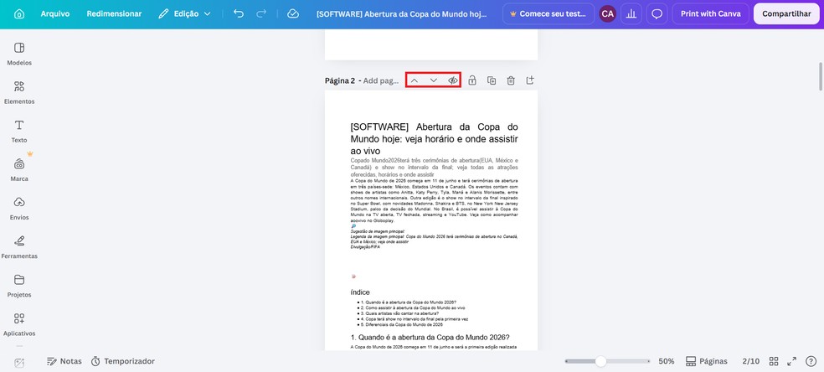The image size is (824, 372).
Task: Click the 2/10 page counter
Action: [751, 361]
